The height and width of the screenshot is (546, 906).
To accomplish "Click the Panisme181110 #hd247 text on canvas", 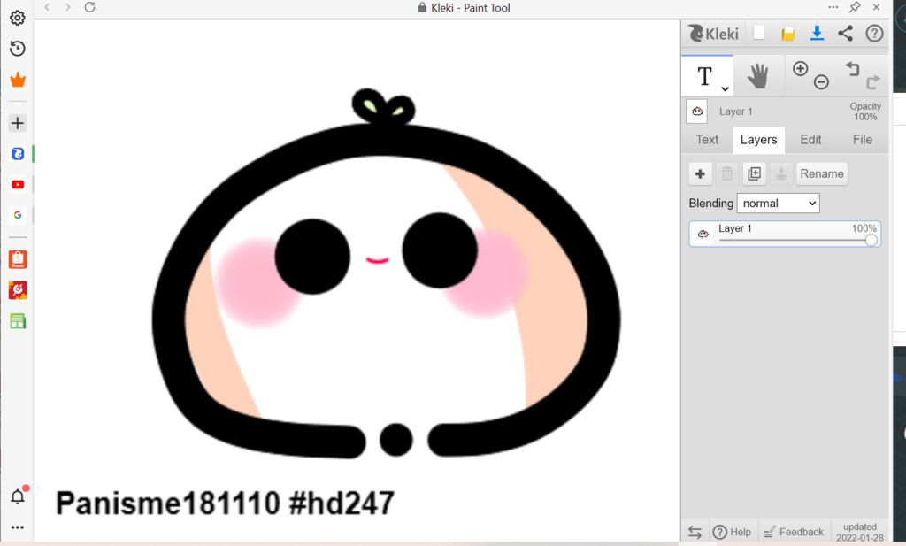I will (x=226, y=503).
